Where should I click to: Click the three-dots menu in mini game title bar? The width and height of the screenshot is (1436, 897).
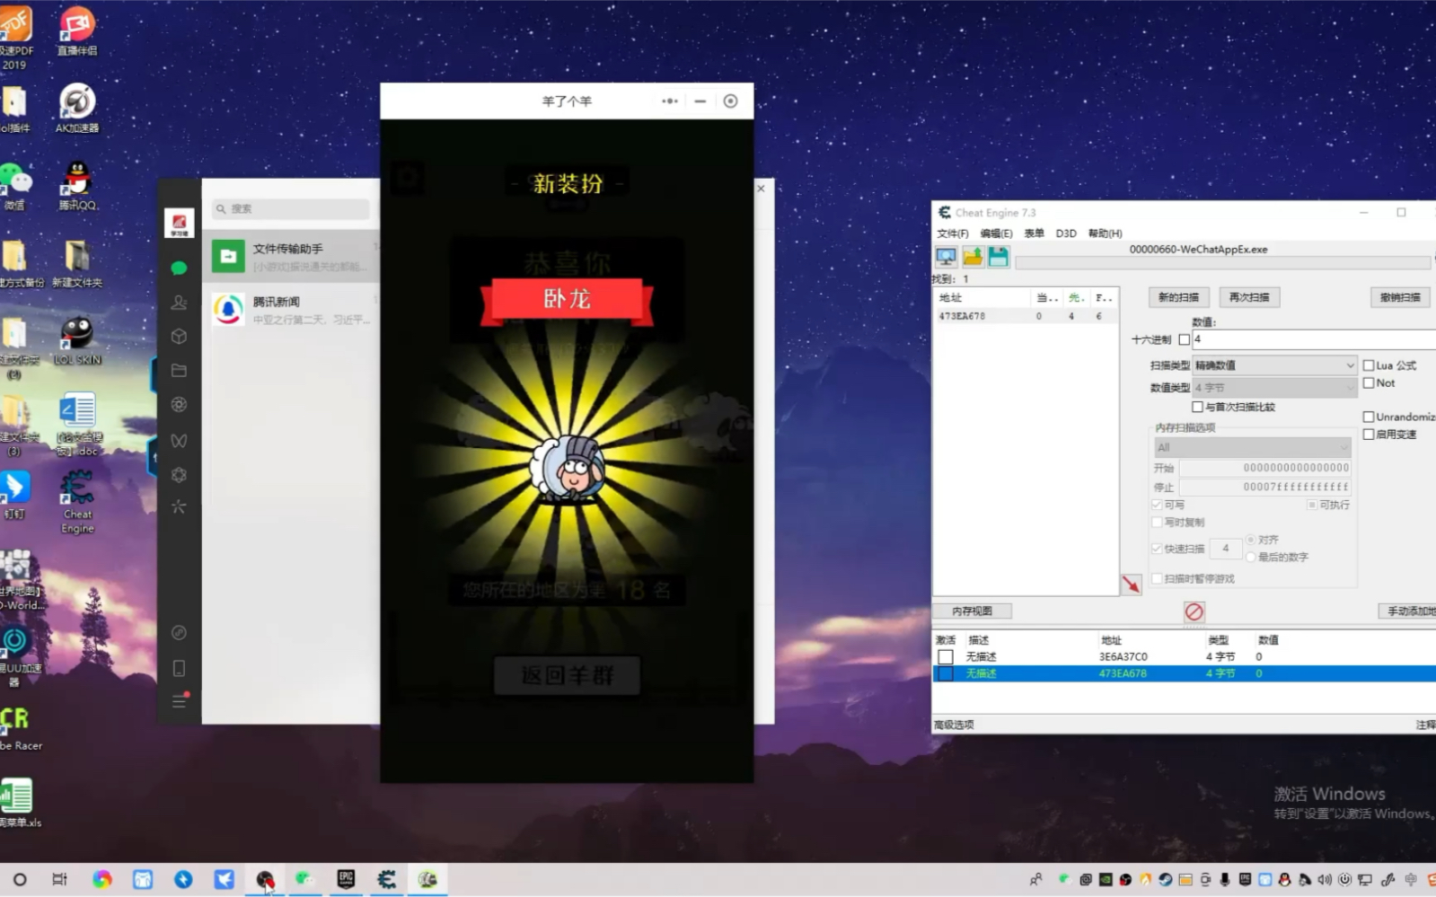point(670,101)
